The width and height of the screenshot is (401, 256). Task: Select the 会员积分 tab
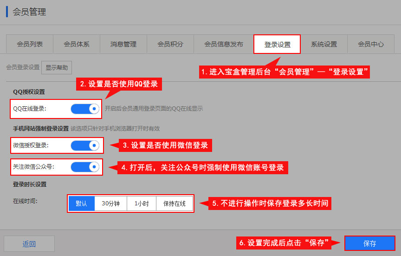click(x=170, y=44)
